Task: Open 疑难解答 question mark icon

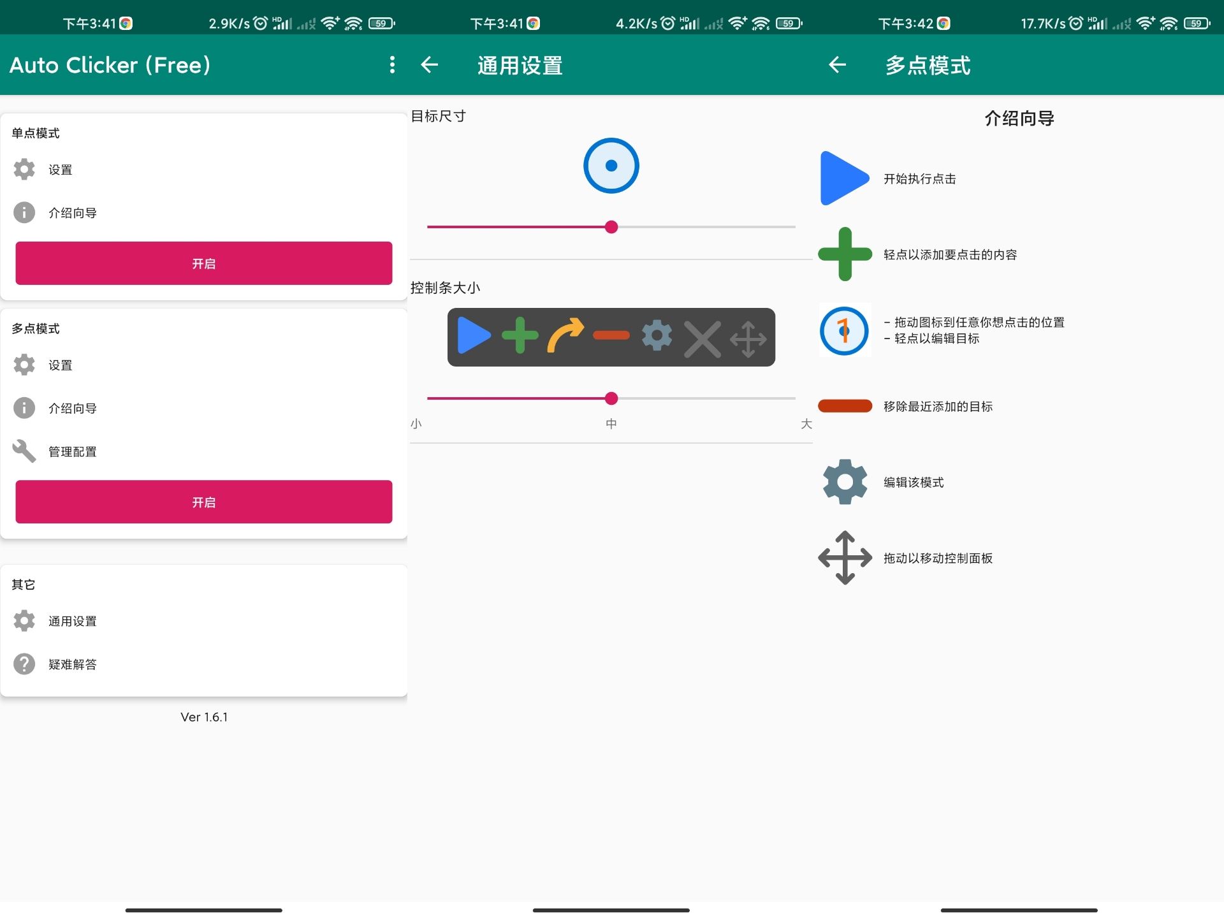Action: (24, 664)
